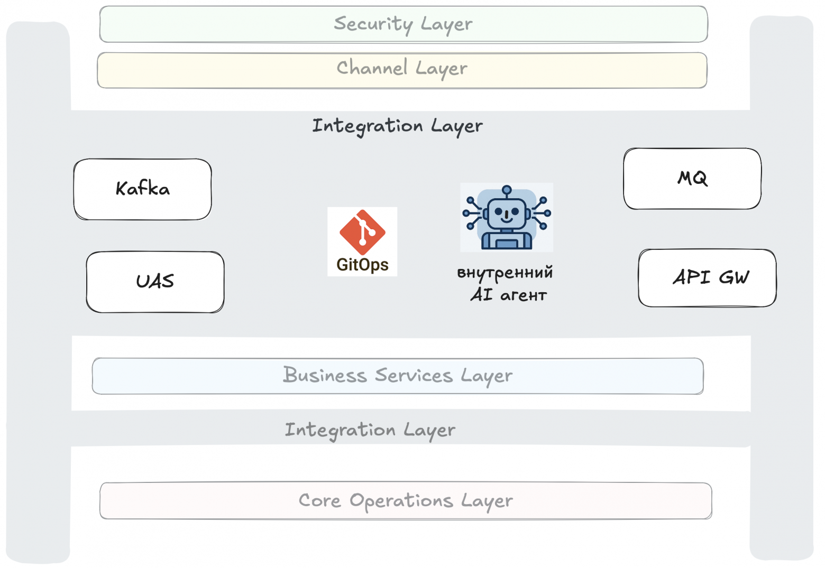Click the Core Operations Layer bar
The image size is (825, 568).
pyautogui.click(x=406, y=500)
